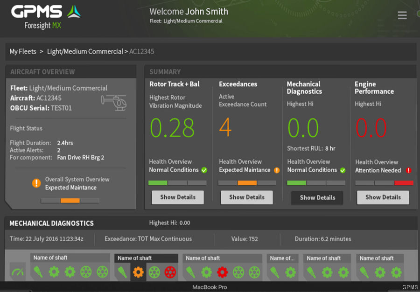
Task: Click the green check beside Normal Conditions for Rotor Track
Action: pos(204,170)
